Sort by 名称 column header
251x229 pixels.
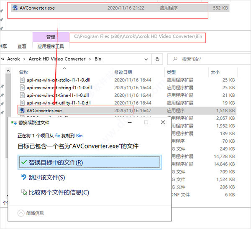click(23, 72)
